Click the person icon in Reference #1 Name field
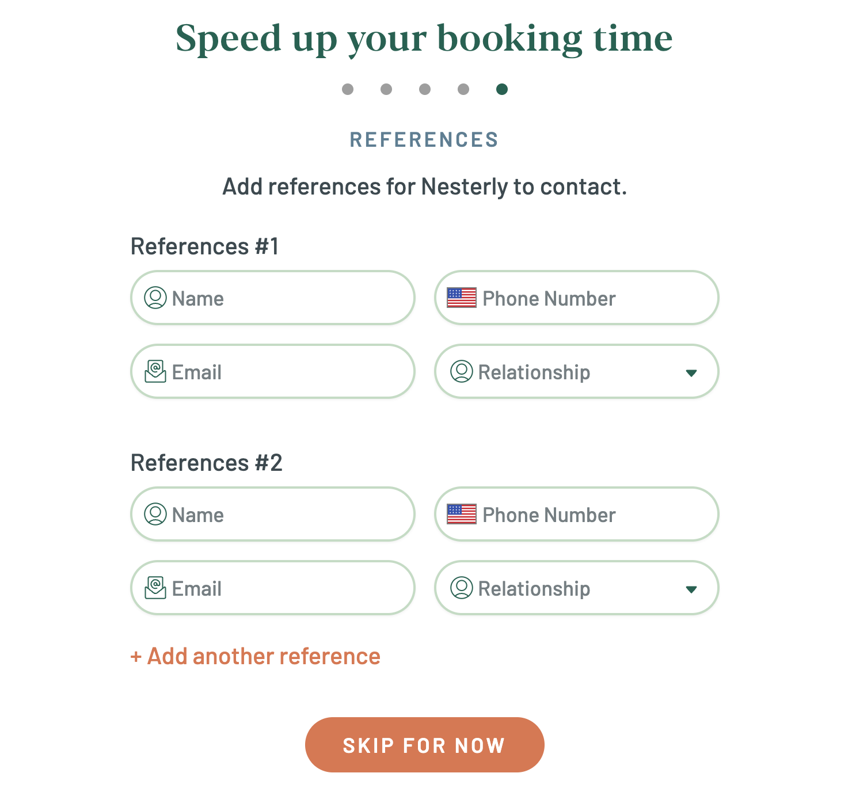Screen dimensions: 852x792 155,298
